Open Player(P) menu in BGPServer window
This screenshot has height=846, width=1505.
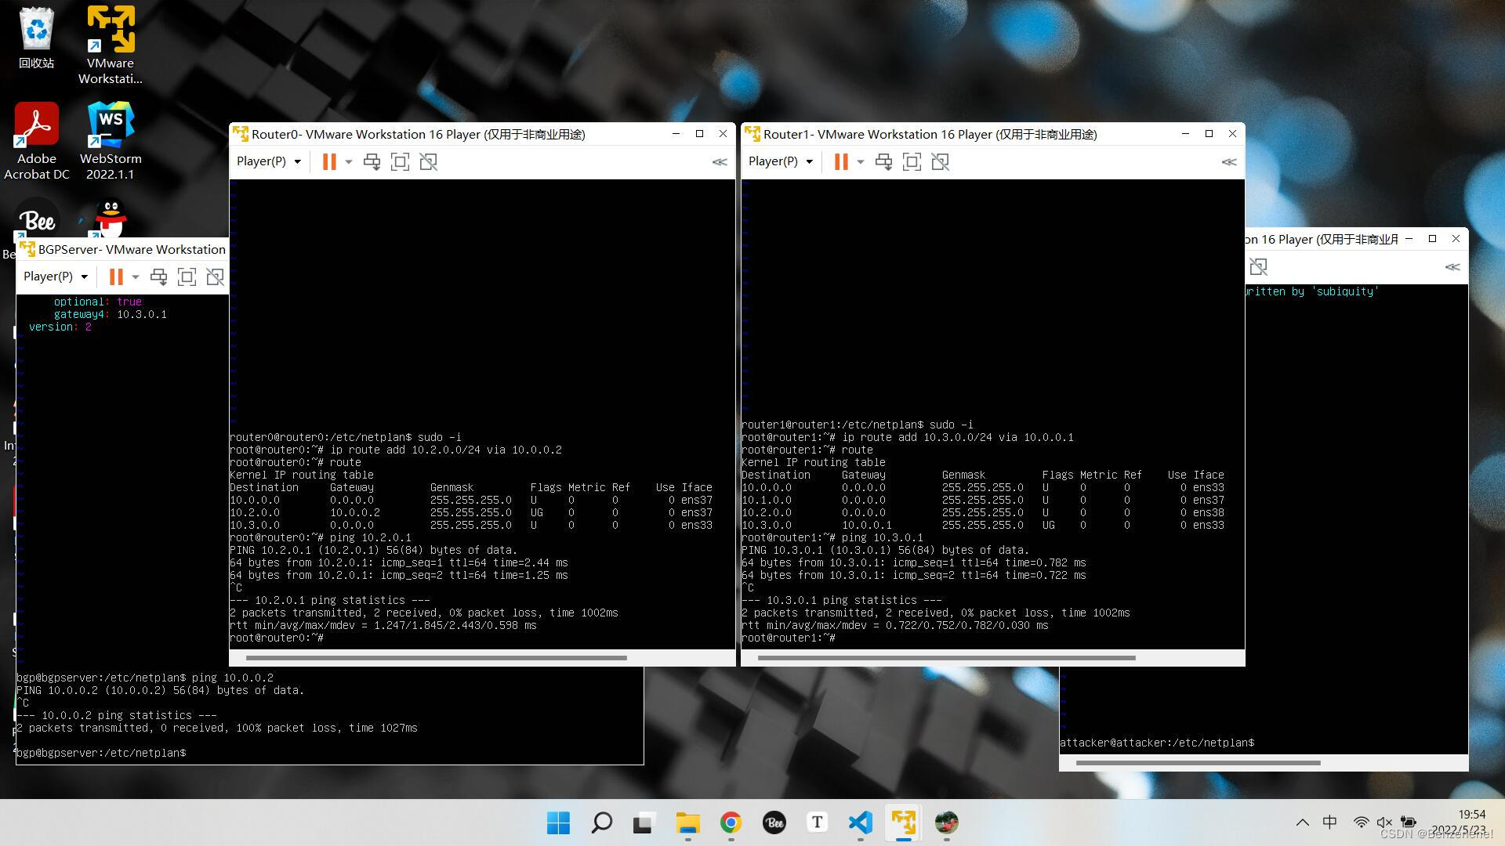[56, 277]
